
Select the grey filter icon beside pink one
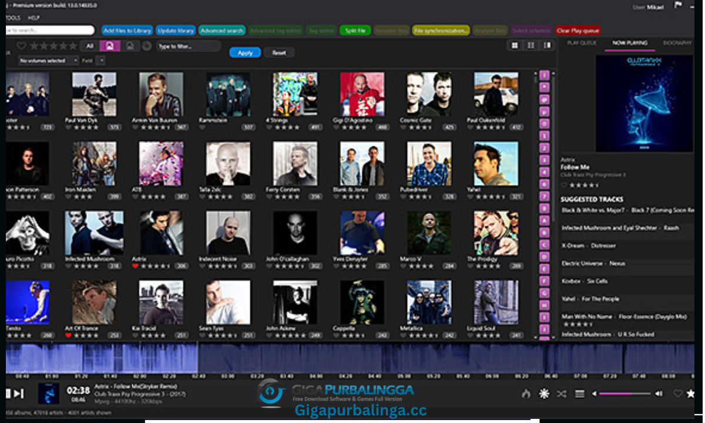[x=130, y=46]
